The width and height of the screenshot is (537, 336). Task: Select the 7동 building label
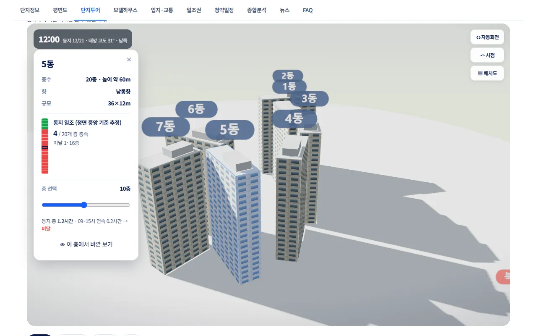point(166,126)
